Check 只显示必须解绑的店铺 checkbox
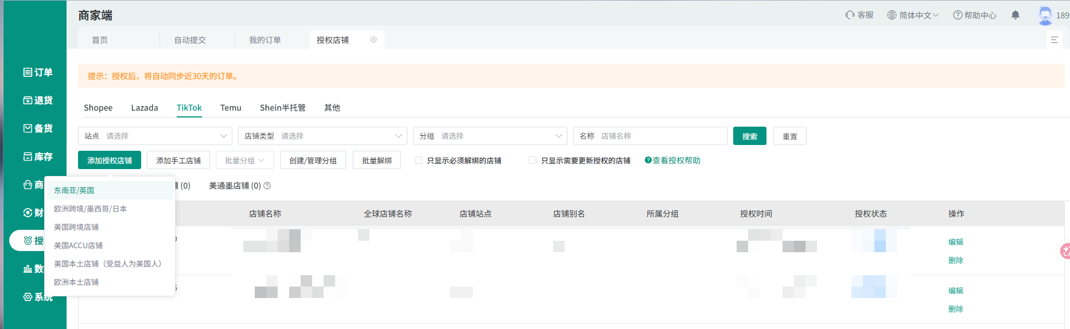This screenshot has height=329, width=1070. tap(419, 160)
